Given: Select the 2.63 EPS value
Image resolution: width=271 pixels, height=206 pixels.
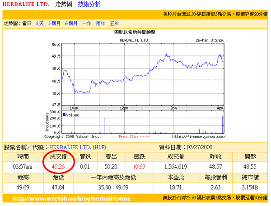Looking at the screenshot, I should coord(215,188).
